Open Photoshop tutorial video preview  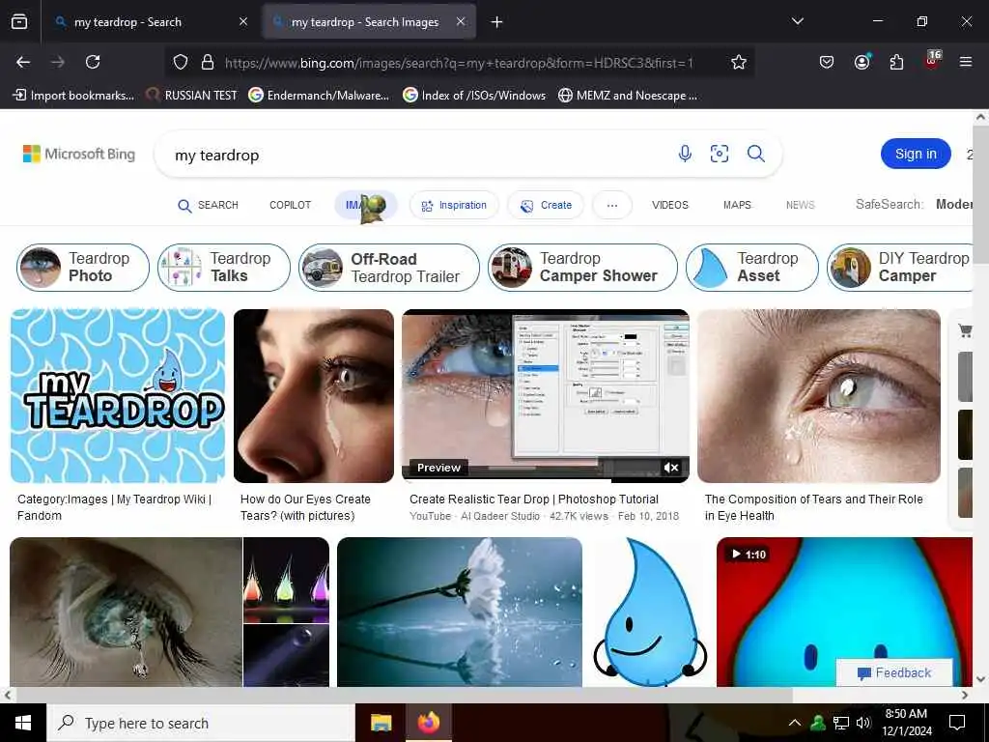546,395
